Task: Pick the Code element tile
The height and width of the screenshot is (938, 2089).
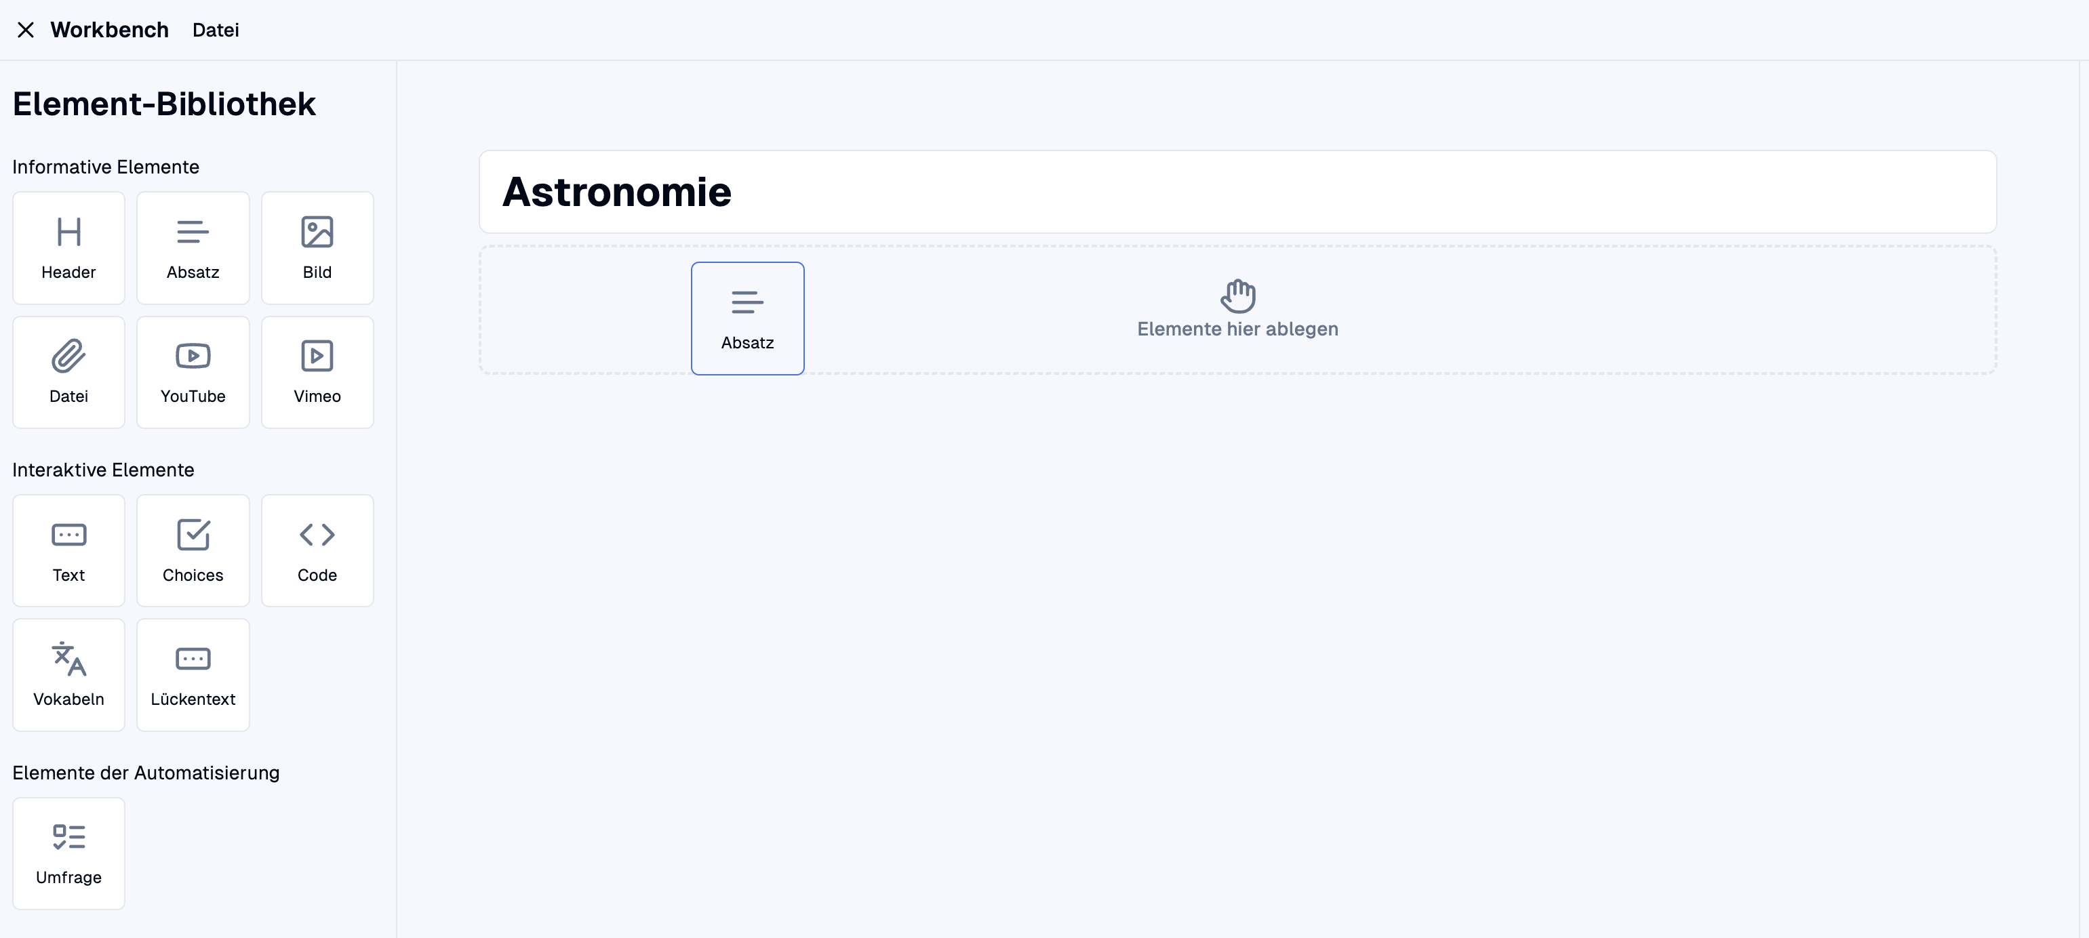Action: [317, 550]
